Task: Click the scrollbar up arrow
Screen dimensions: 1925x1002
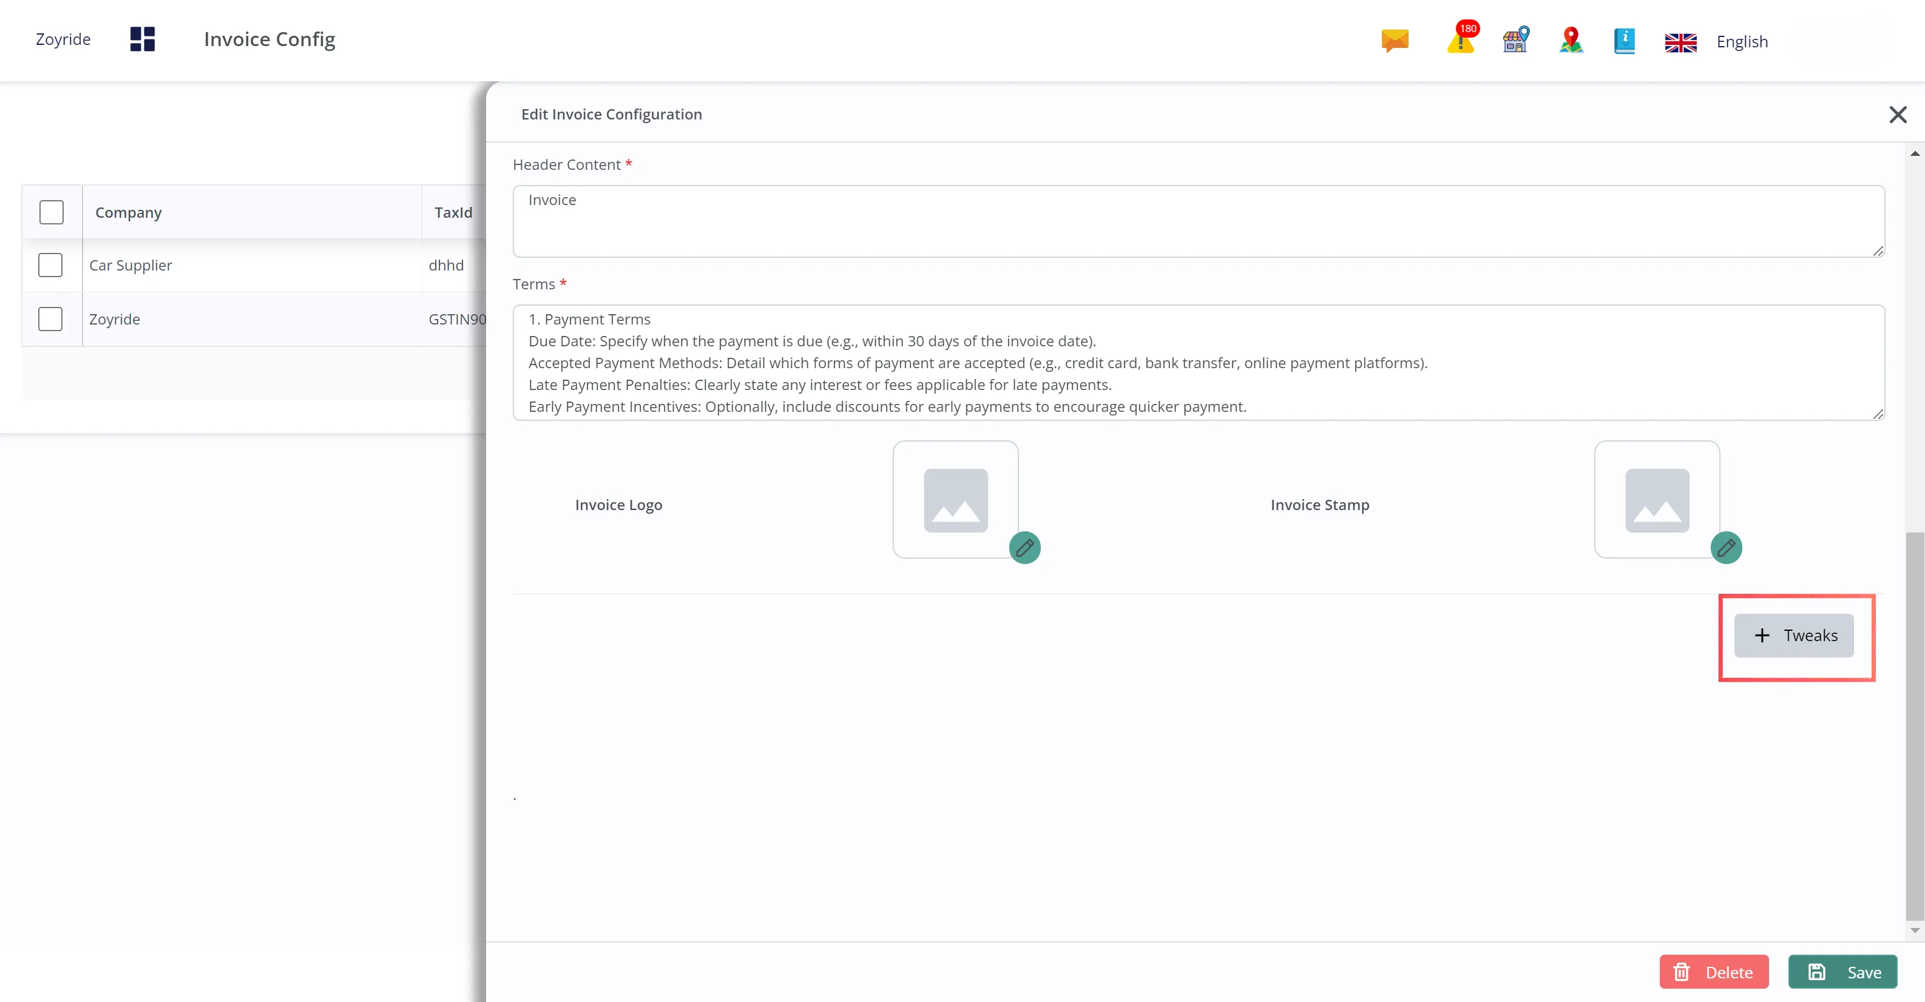Action: [1915, 153]
